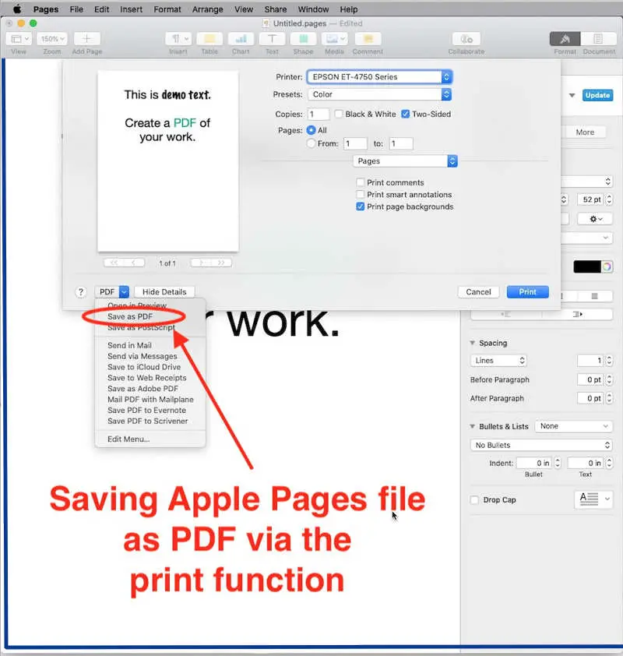Open the Presets dropdown
The width and height of the screenshot is (623, 656).
pos(380,94)
